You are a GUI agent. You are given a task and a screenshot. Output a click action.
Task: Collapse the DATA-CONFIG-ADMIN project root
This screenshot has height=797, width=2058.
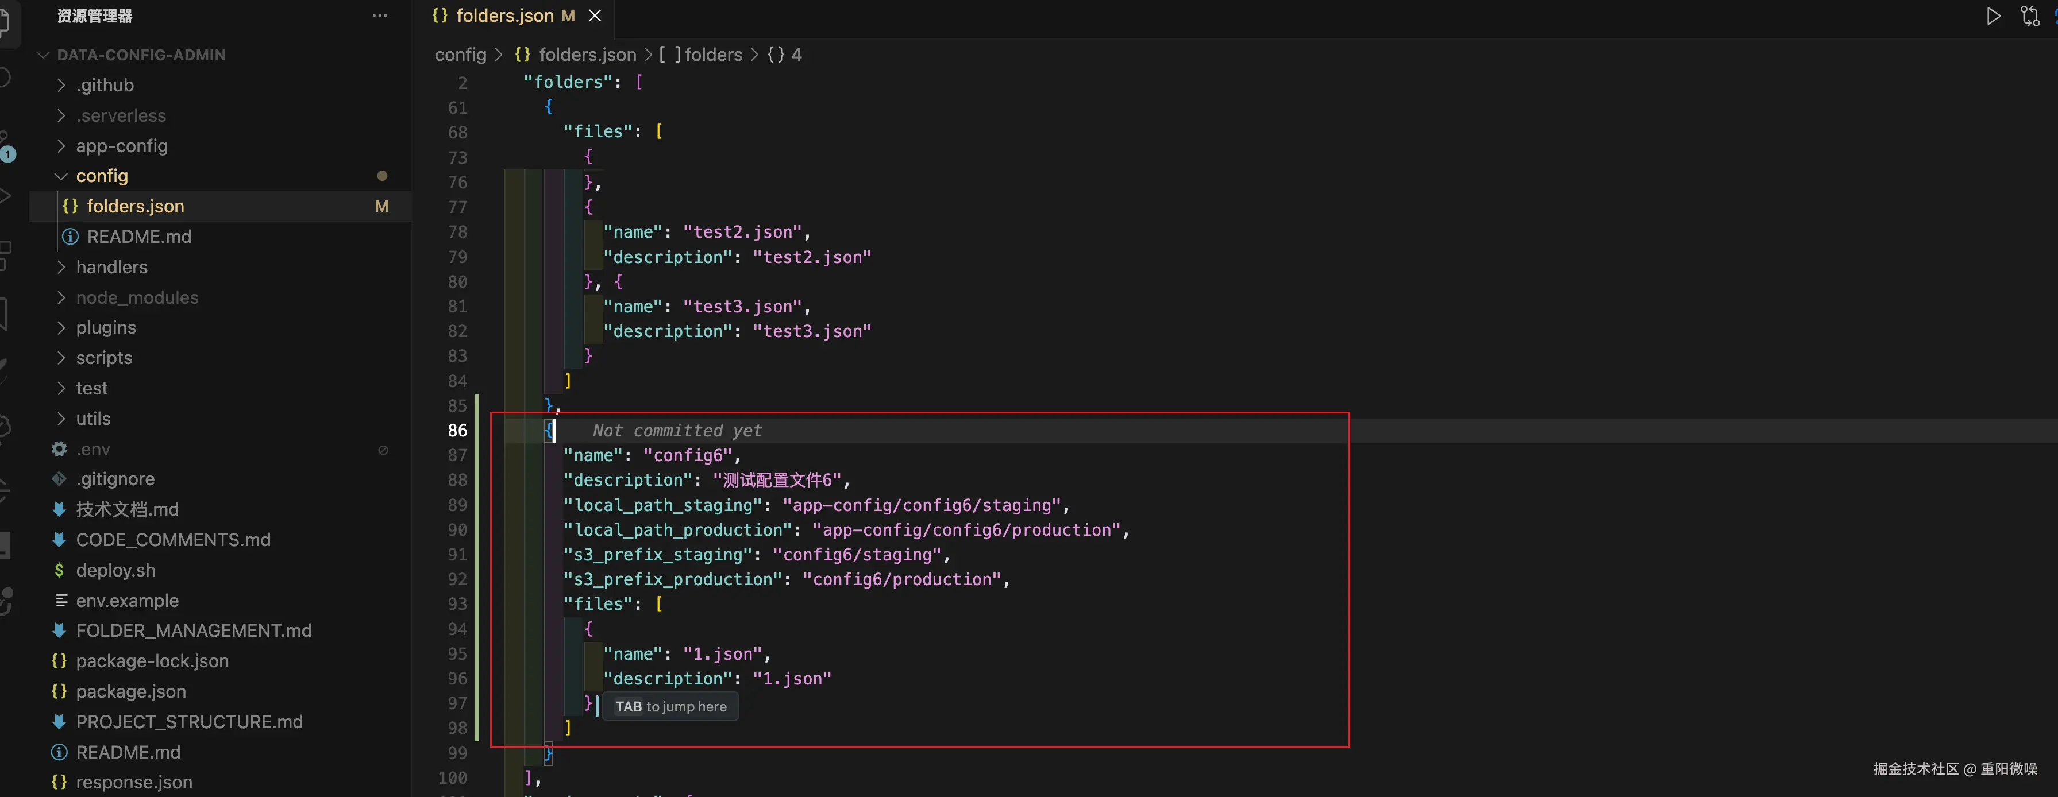141,55
